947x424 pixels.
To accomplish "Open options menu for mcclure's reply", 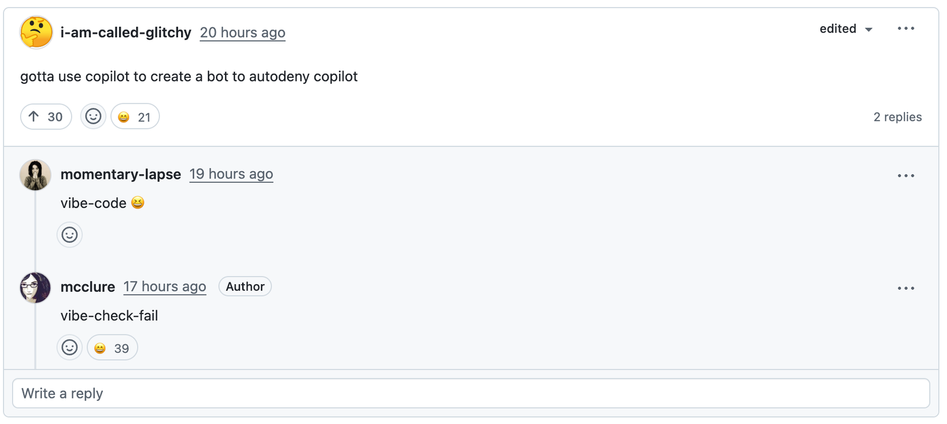I will 906,288.
